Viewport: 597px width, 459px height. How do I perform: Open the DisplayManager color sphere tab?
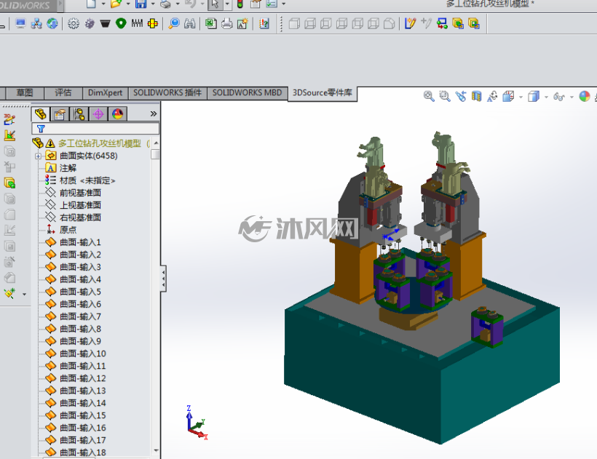(x=118, y=113)
